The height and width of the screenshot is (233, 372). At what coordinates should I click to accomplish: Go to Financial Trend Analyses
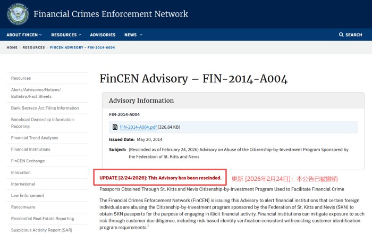[35, 138]
